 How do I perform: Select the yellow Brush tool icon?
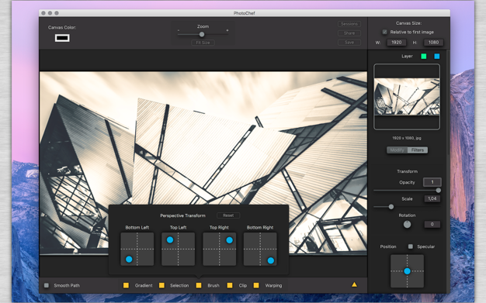[x=199, y=285]
